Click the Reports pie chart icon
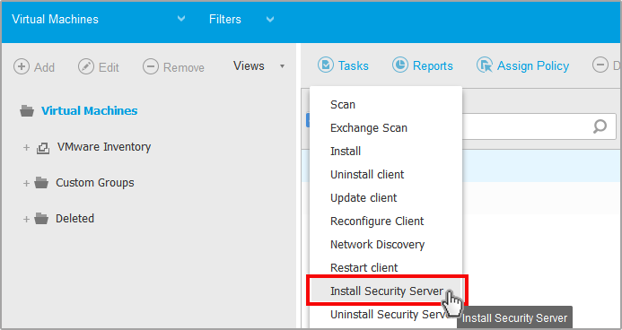The height and width of the screenshot is (330, 622). pyautogui.click(x=400, y=65)
